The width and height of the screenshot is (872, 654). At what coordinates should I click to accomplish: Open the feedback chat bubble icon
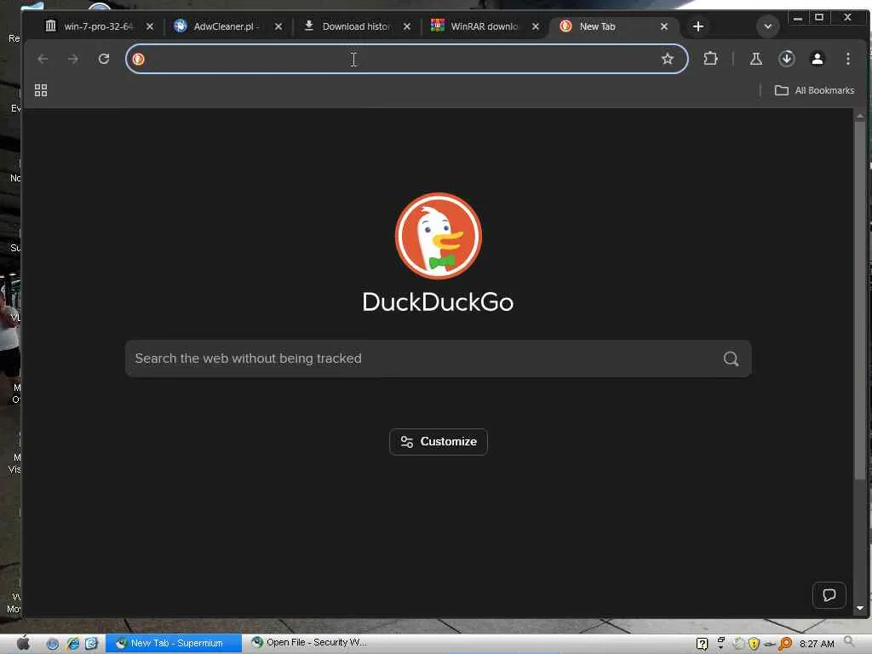tap(829, 595)
